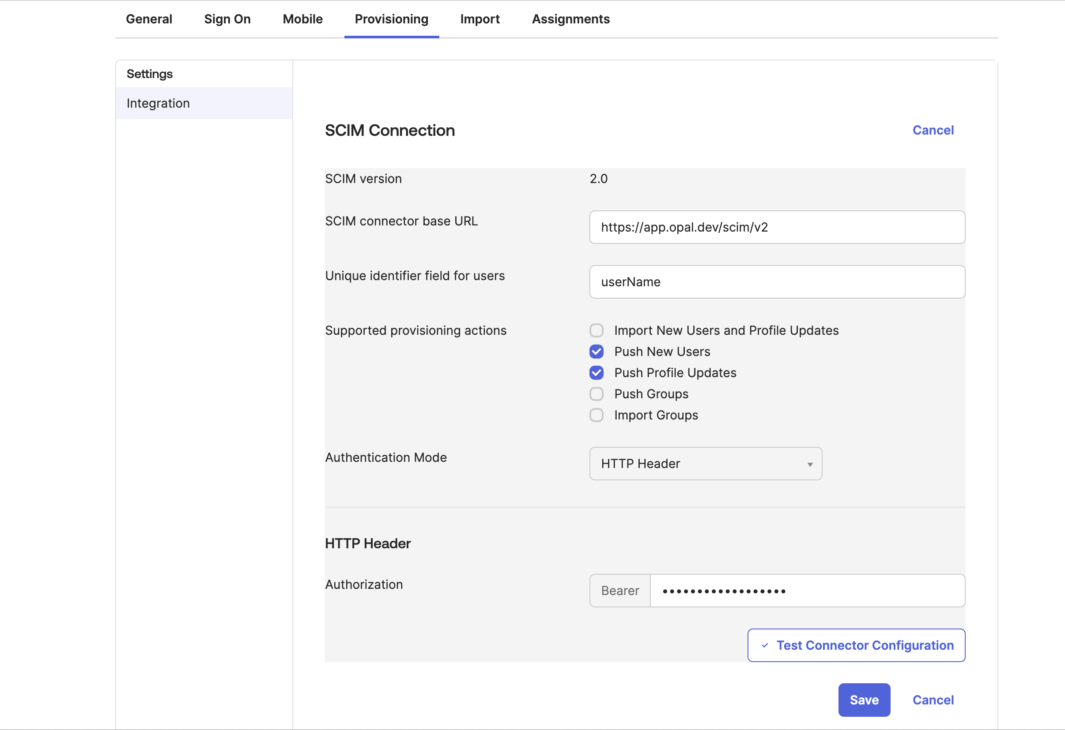Image resolution: width=1065 pixels, height=730 pixels.
Task: Uncheck Push New Users checkbox
Action: coord(596,352)
